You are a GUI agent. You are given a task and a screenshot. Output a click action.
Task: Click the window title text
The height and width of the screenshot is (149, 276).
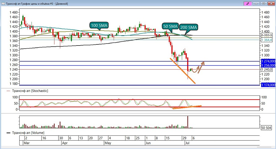click(x=37, y=4)
